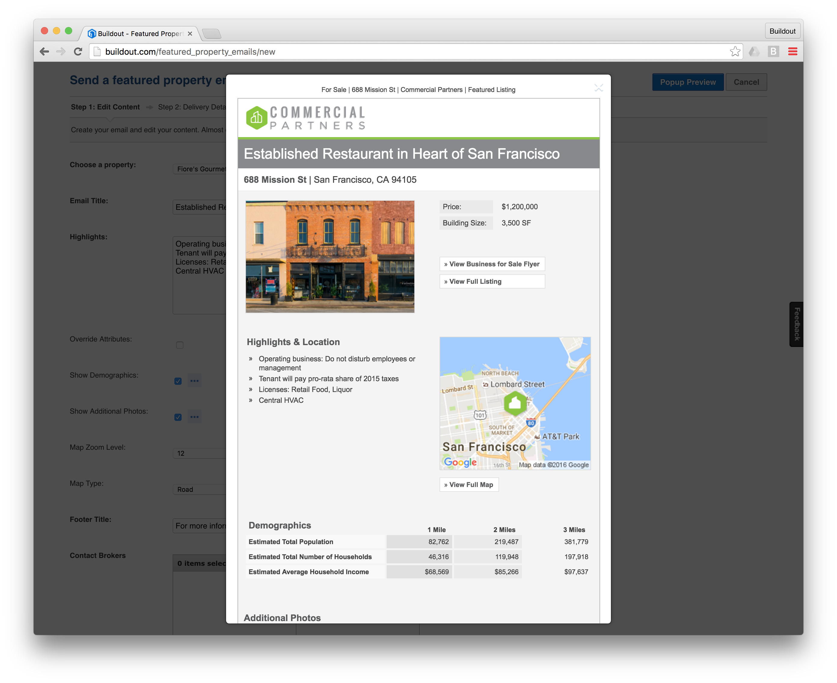Image resolution: width=837 pixels, height=683 pixels.
Task: Click the View Full Map button
Action: [469, 485]
